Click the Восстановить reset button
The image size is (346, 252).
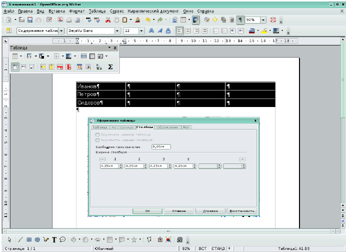[242, 211]
